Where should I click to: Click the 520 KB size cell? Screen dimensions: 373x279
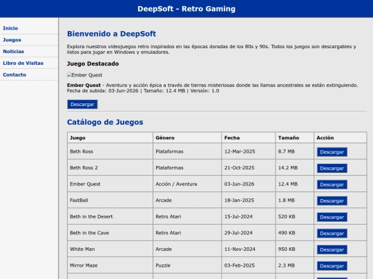295,216
